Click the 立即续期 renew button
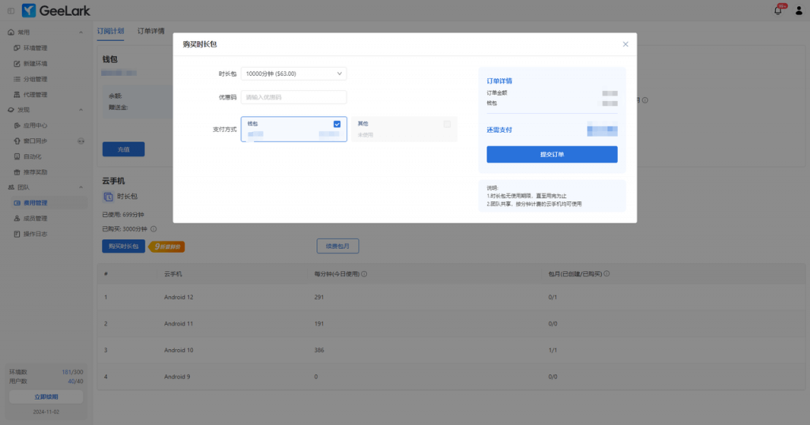The image size is (810, 425). tap(46, 397)
